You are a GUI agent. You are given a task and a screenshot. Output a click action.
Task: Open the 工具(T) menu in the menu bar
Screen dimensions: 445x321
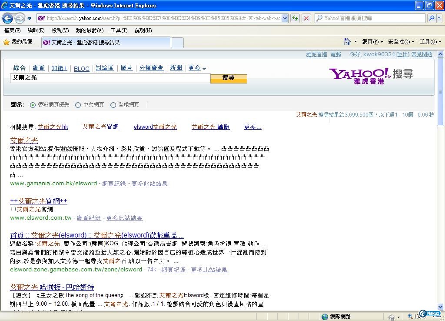(x=119, y=30)
